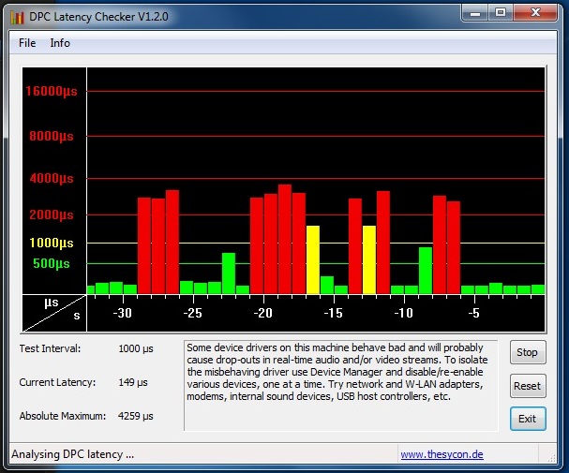Open the File menu

[x=27, y=43]
